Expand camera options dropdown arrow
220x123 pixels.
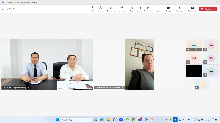pos(174,9)
